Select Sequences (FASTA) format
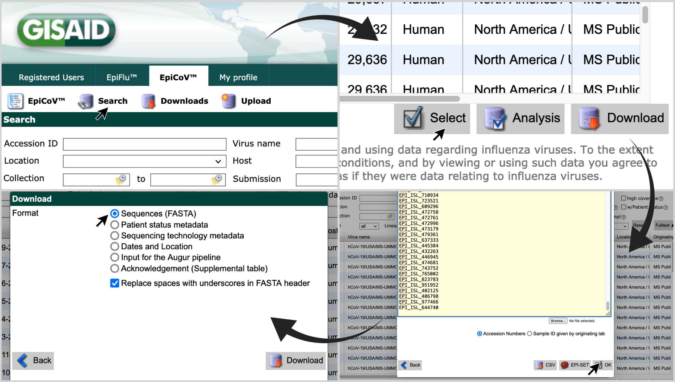This screenshot has width=675, height=382. click(x=115, y=213)
